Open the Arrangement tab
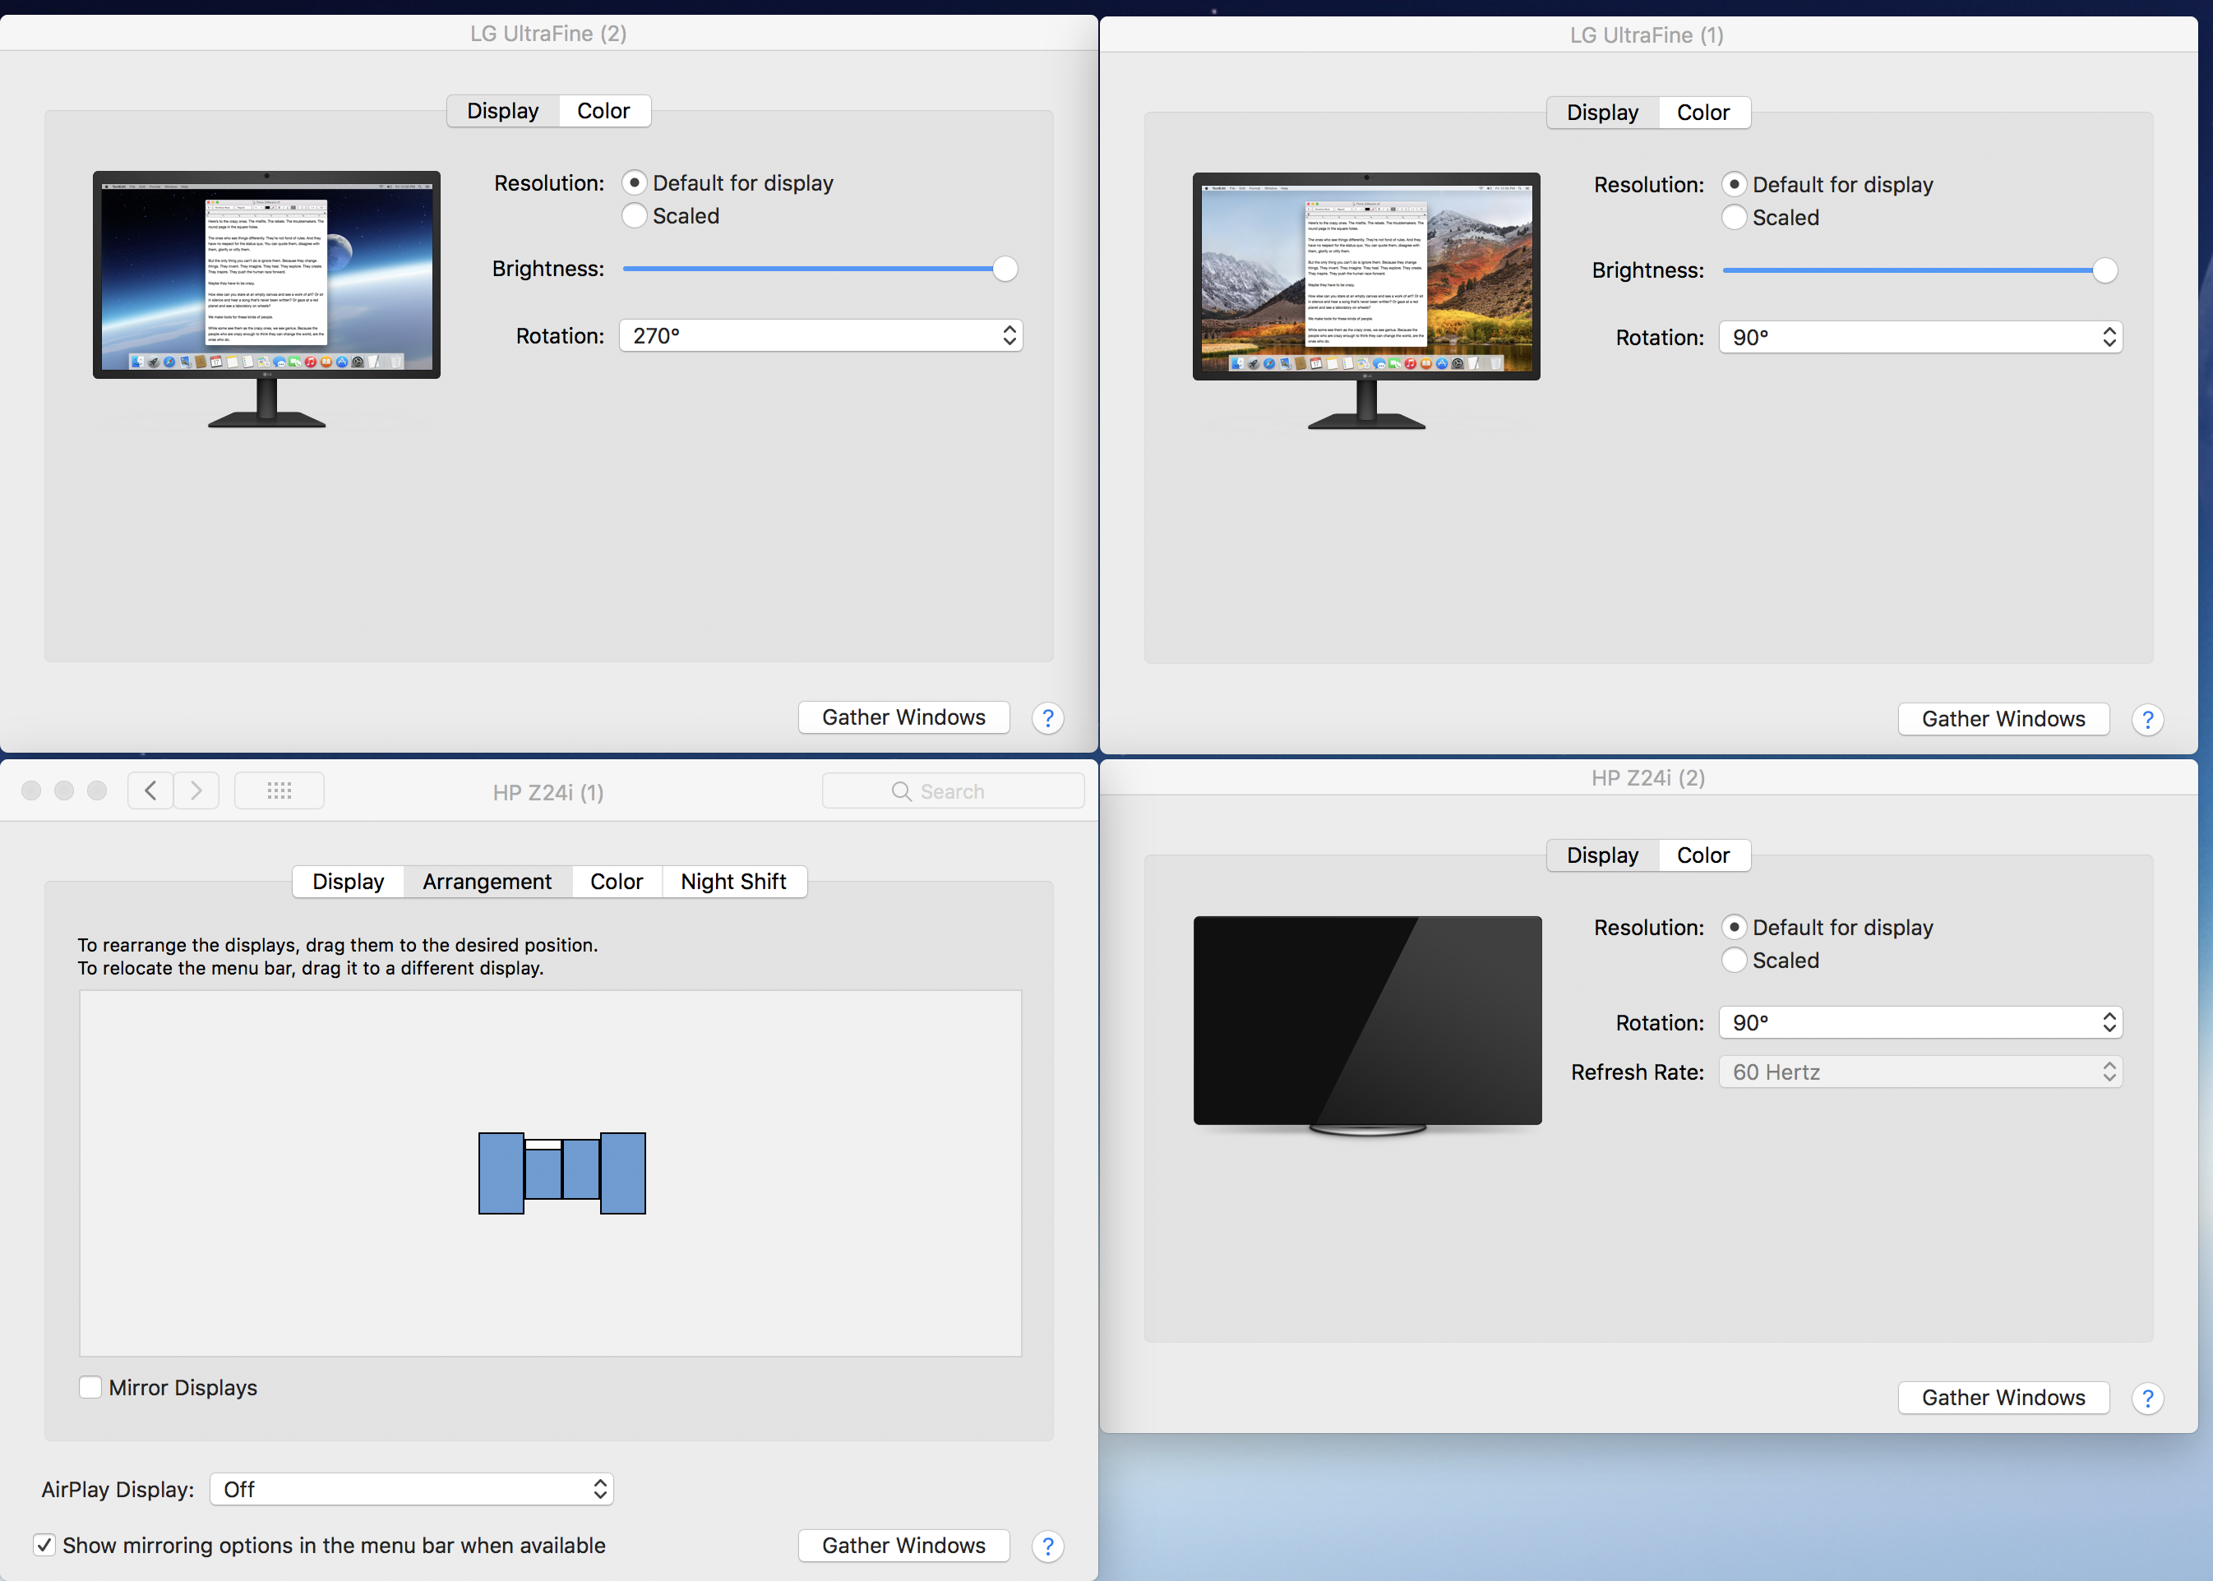This screenshot has height=1581, width=2213. (486, 881)
